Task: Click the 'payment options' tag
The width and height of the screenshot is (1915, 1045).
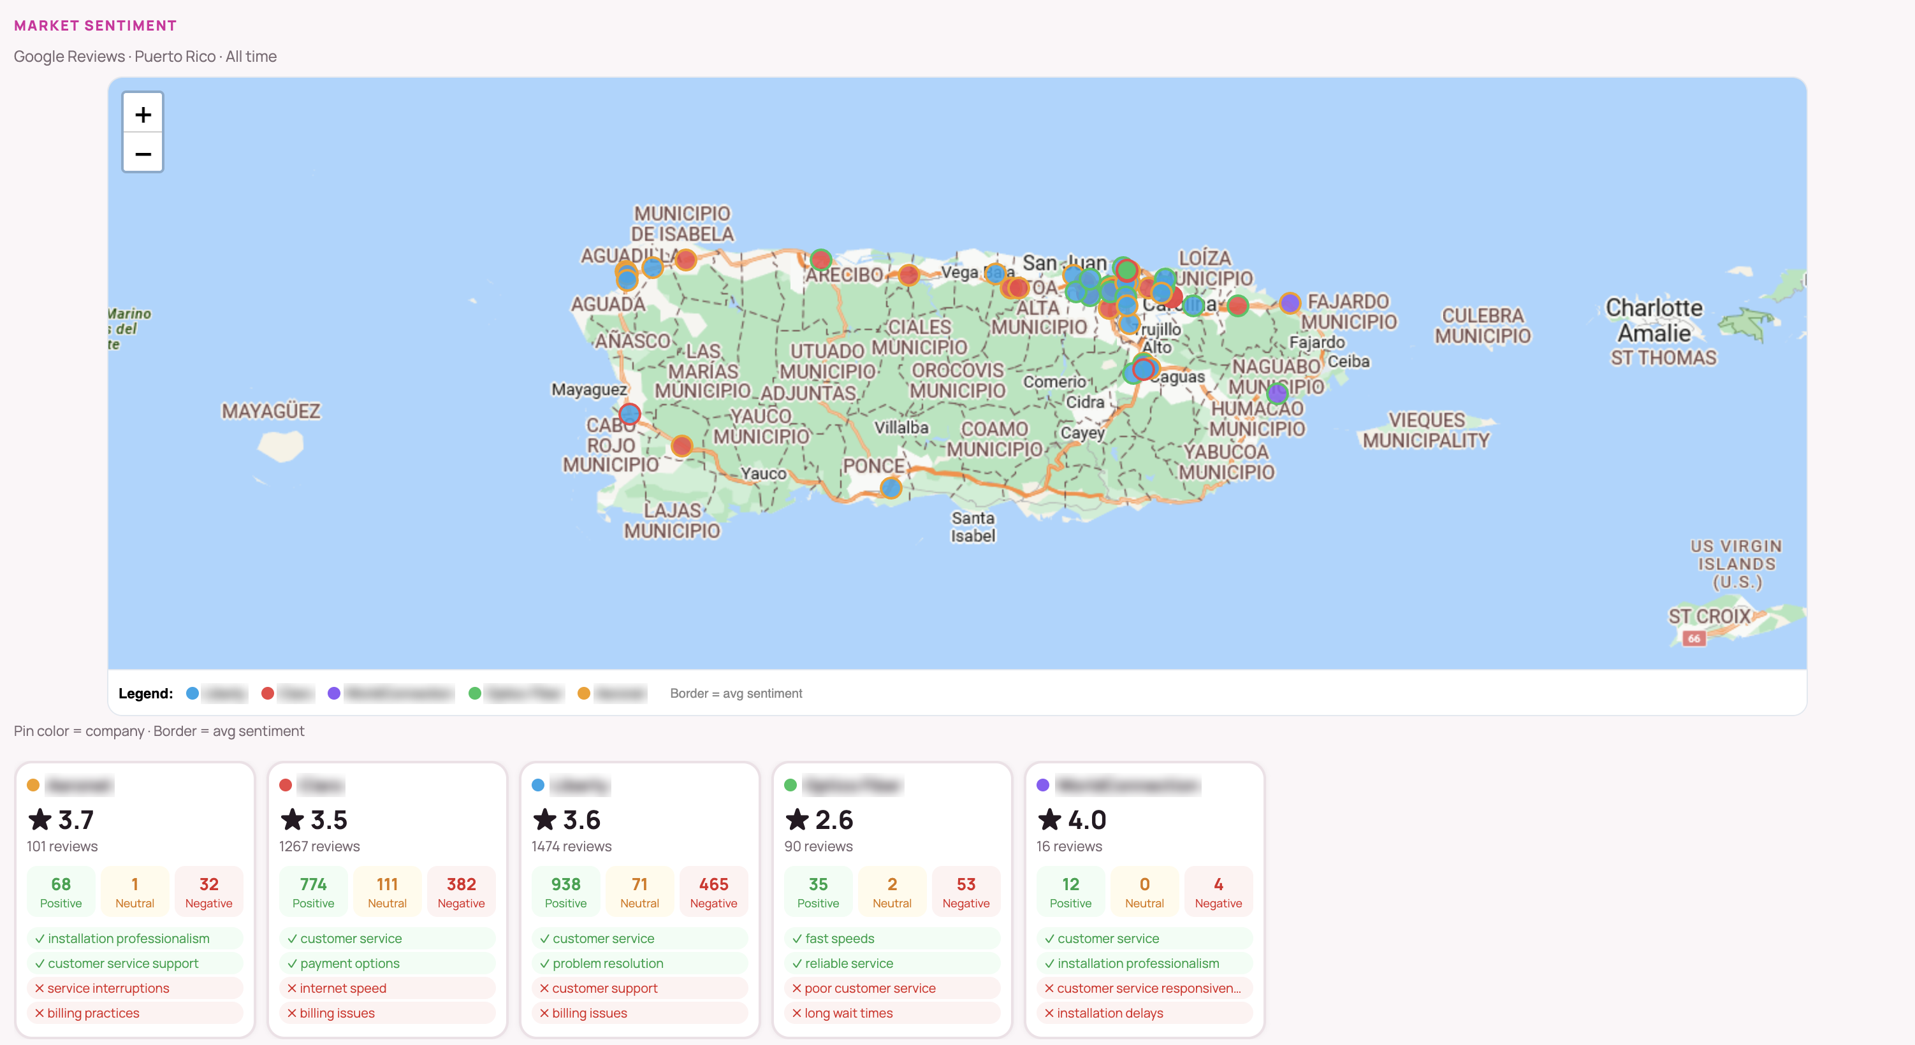Action: pyautogui.click(x=388, y=963)
